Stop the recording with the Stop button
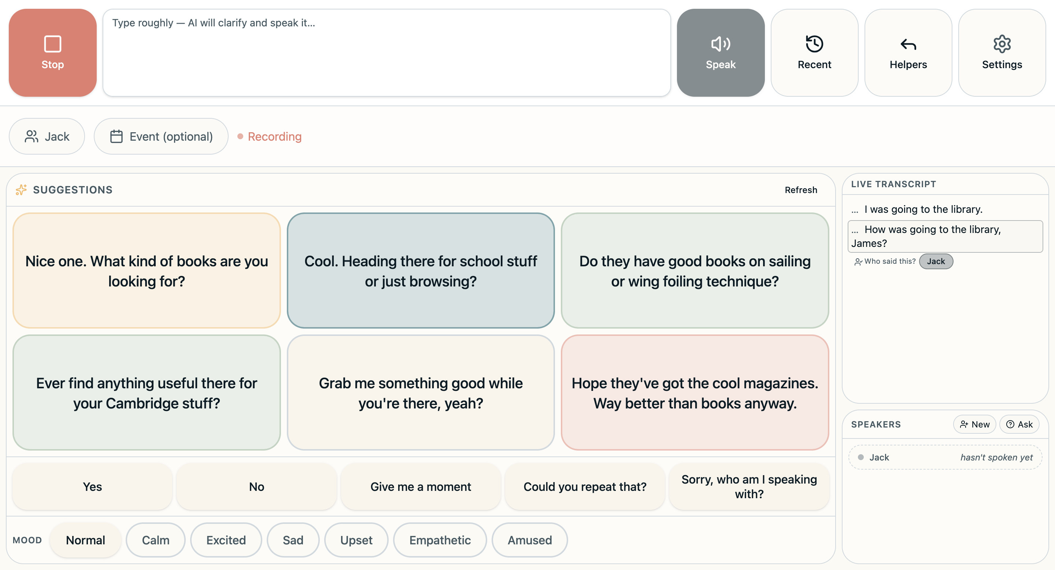 click(52, 53)
